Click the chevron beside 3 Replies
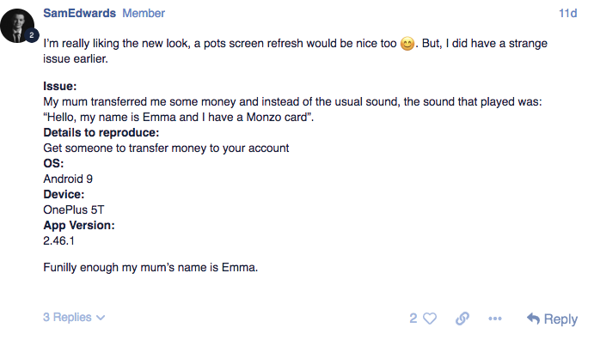This screenshot has height=340, width=594. pyautogui.click(x=101, y=318)
